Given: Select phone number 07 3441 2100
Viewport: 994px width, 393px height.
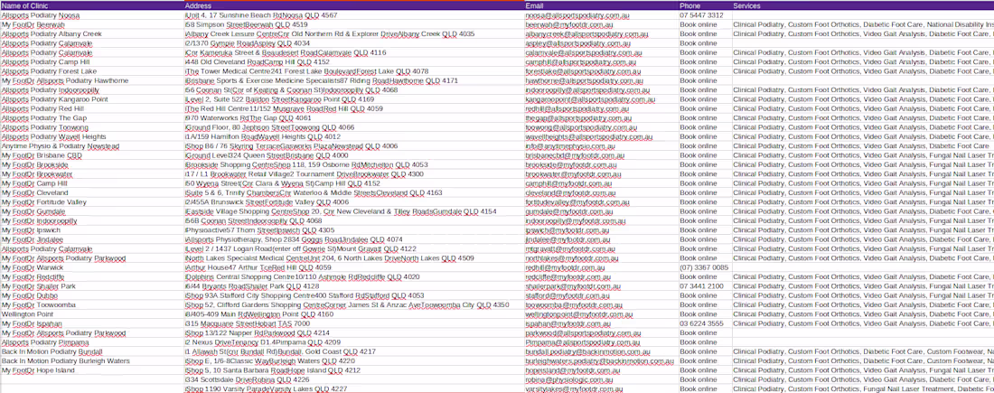Looking at the screenshot, I should (x=705, y=286).
